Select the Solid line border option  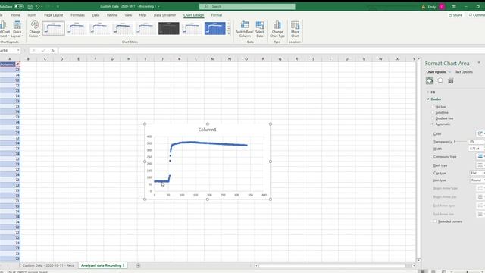point(433,113)
